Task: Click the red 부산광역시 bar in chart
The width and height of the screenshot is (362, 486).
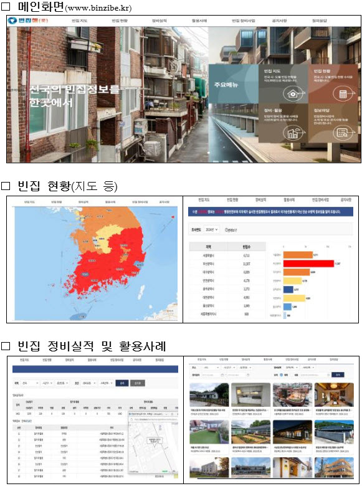Action: 308,264
